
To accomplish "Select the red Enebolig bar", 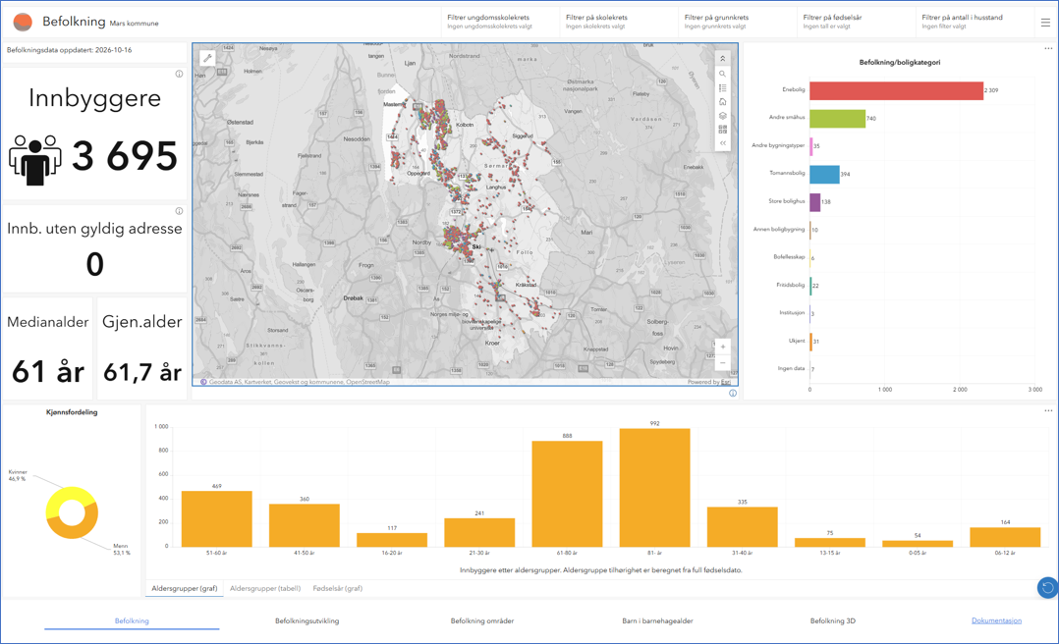I will 896,90.
